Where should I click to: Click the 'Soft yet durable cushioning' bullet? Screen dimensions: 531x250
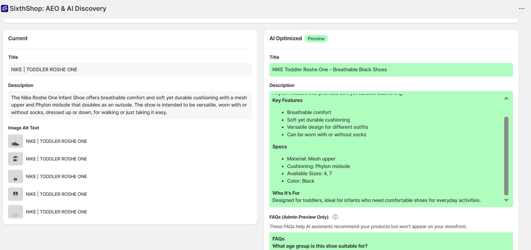[x=318, y=120]
